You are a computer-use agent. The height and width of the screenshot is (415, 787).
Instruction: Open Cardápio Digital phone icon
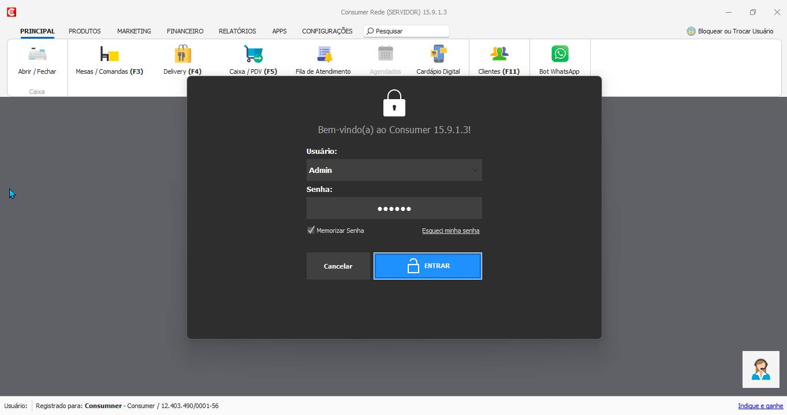[x=439, y=54]
